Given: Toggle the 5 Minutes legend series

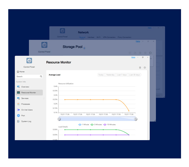Looking at the screenshot, I should tap(96, 125).
